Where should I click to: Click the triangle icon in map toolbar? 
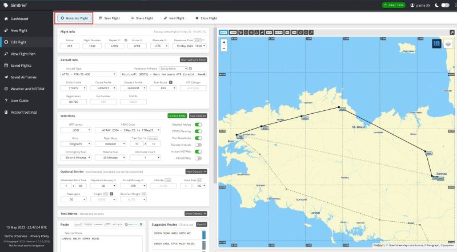click(x=256, y=33)
